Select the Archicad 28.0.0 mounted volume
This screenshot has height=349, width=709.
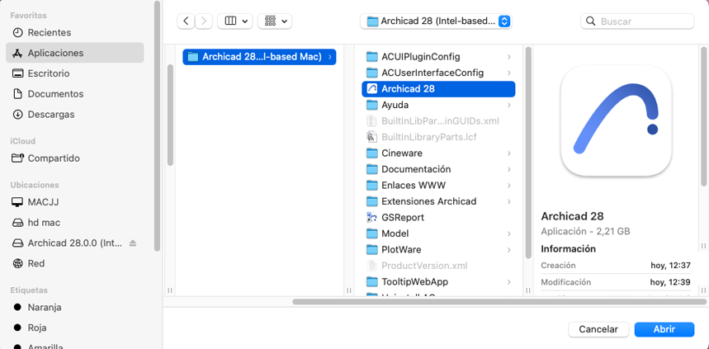click(75, 243)
